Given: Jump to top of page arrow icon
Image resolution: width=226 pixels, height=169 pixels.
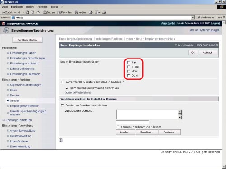Looking at the screenshot, I should (x=61, y=141).
